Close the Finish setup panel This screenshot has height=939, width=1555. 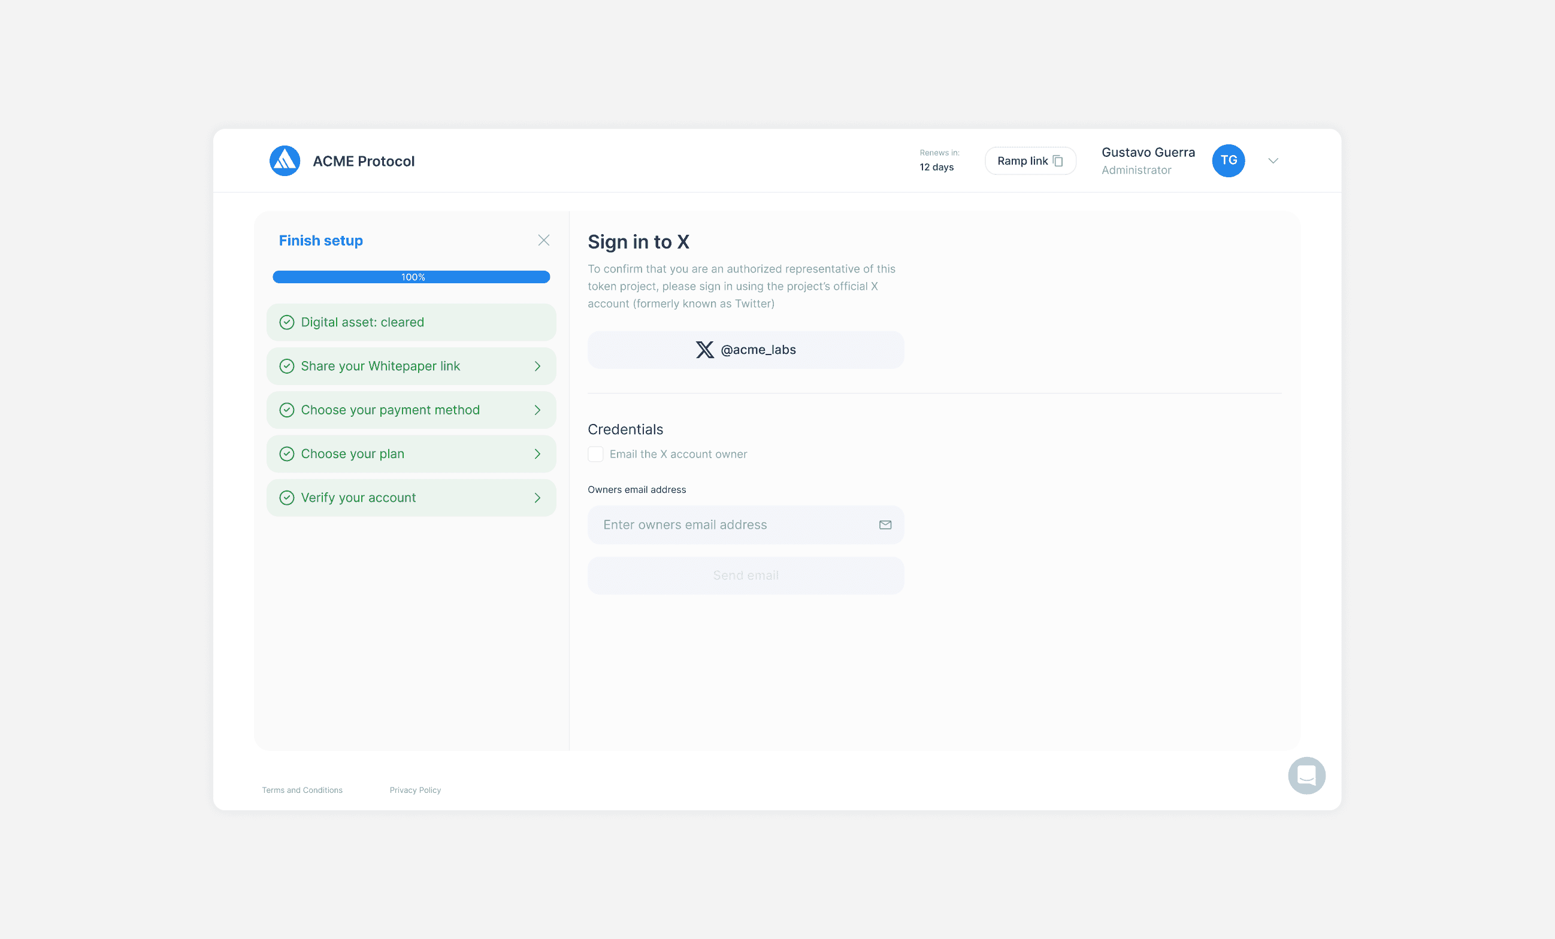[543, 240]
